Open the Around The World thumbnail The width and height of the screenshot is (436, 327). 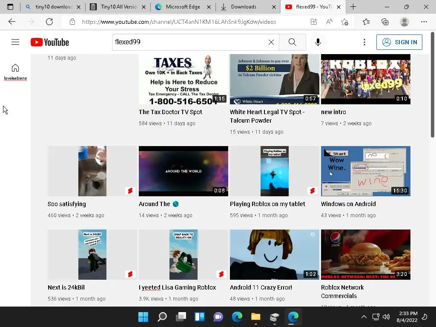click(183, 171)
